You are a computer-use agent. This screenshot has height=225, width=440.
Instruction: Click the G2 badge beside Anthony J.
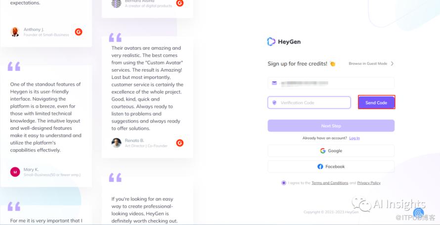coord(79,32)
